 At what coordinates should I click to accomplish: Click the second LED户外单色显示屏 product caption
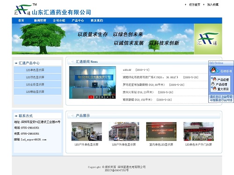point(124,145)
